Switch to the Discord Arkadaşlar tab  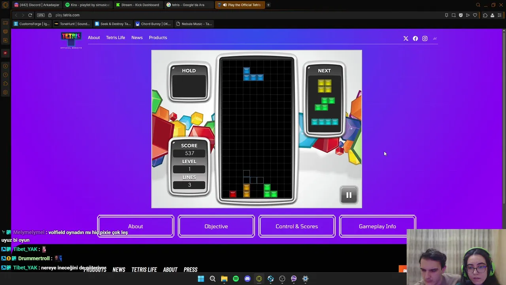[36, 5]
